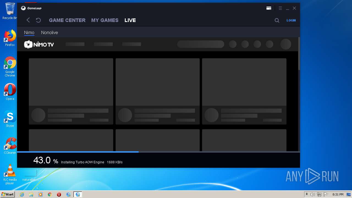Go back with the left arrow
Viewport: 352px width, 198px height.
(x=28, y=20)
